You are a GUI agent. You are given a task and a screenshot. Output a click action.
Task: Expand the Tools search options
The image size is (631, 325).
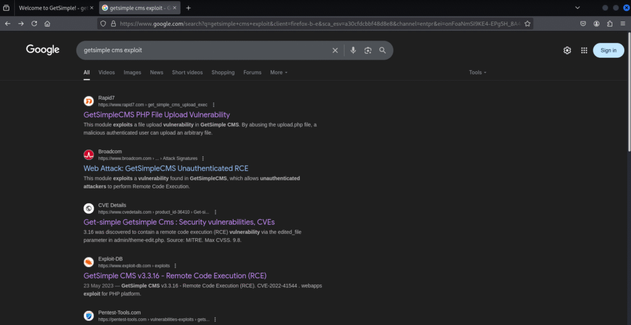(x=478, y=73)
